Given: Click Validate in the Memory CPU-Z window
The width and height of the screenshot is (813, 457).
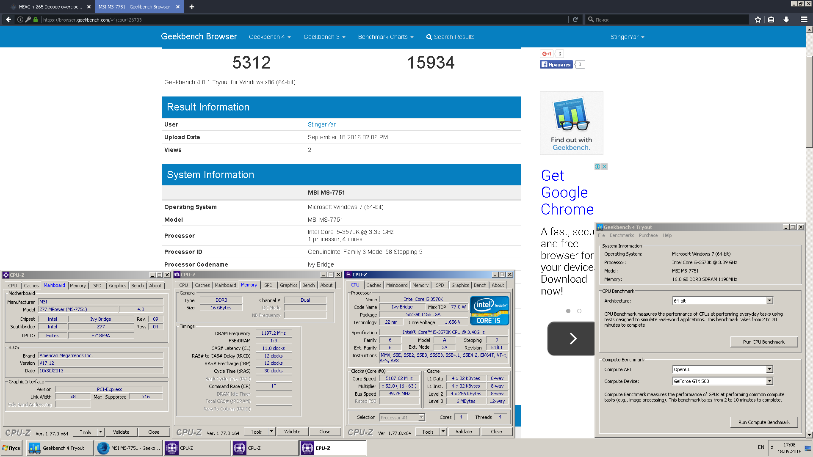Looking at the screenshot, I should point(292,432).
